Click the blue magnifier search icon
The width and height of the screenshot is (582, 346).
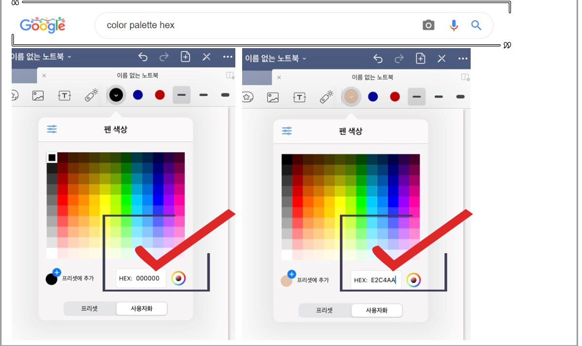tap(476, 25)
